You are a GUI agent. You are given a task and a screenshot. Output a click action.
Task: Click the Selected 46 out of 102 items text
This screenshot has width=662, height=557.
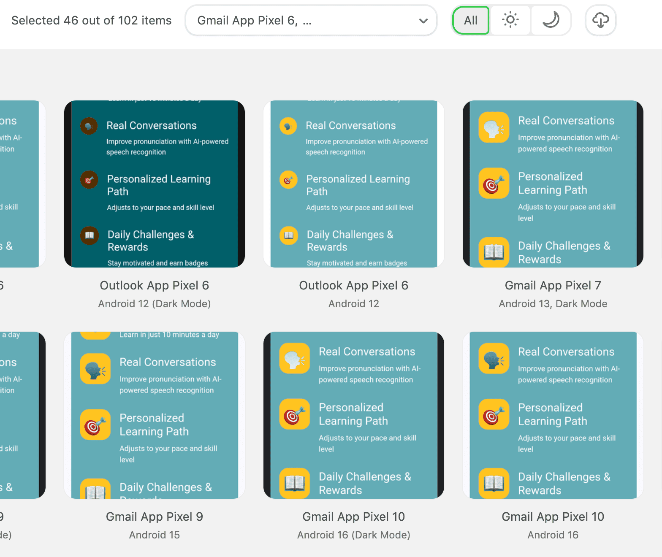tap(92, 20)
